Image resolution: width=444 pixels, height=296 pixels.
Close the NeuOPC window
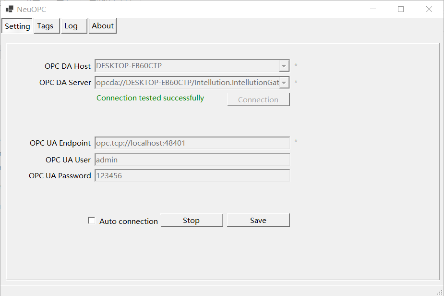click(429, 9)
